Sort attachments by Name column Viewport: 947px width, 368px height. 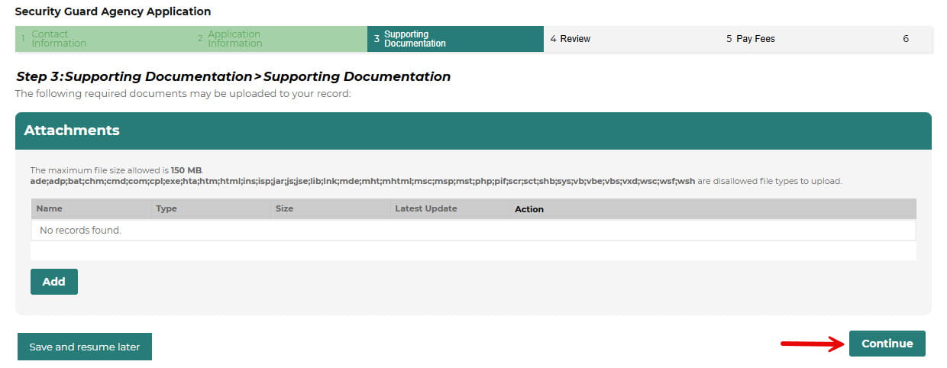coord(50,208)
